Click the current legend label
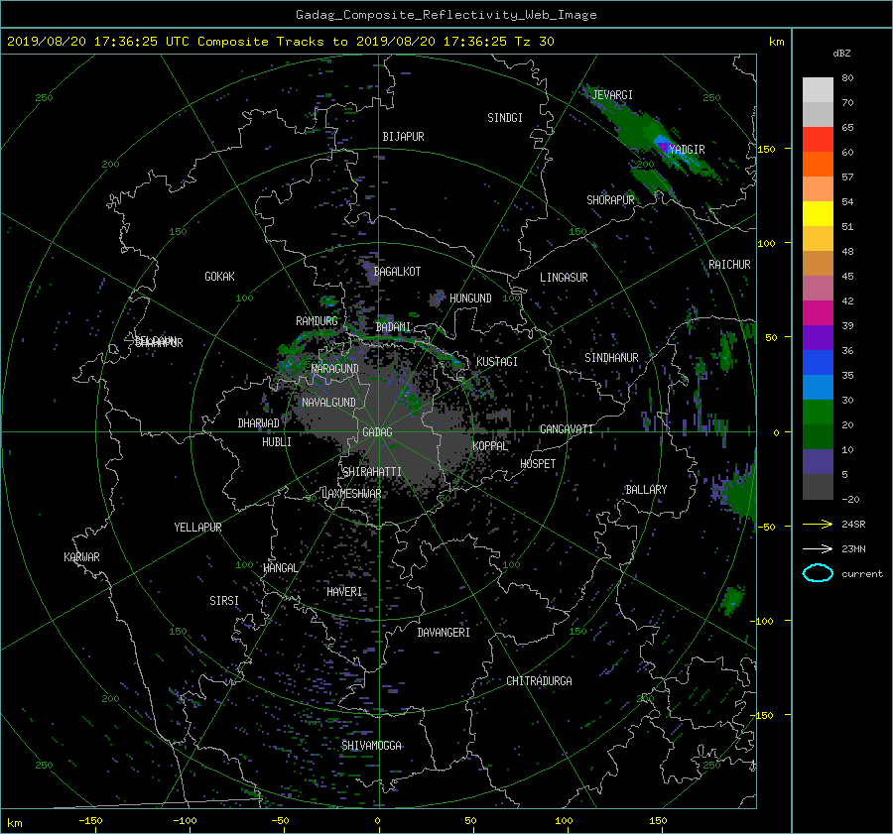Image resolution: width=893 pixels, height=834 pixels. point(861,574)
